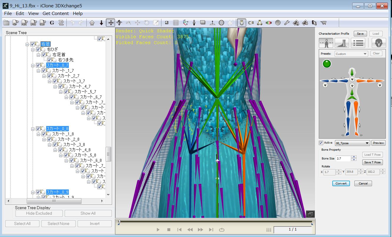Open file with the folder toolbar icon

6,23
